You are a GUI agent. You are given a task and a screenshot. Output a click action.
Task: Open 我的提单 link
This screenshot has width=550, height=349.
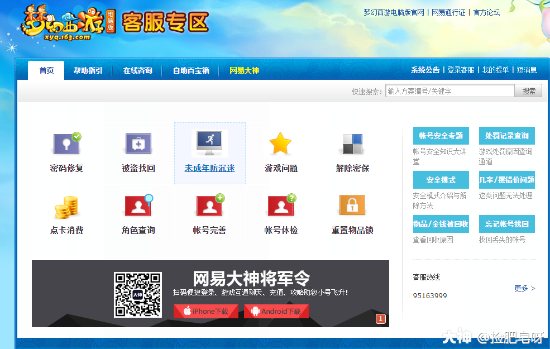[x=495, y=70]
